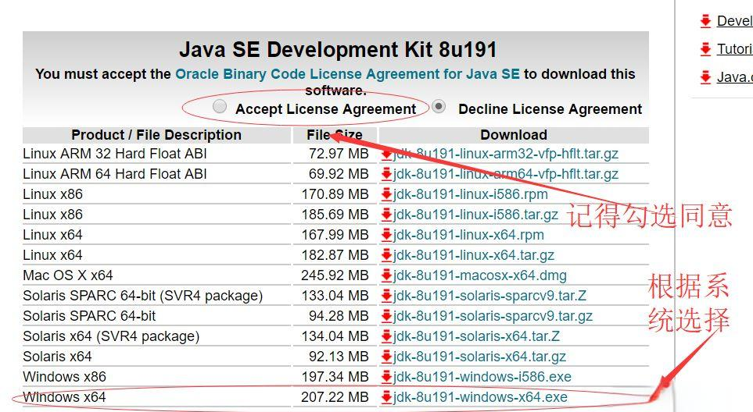753x412 pixels.
Task: Click Solaris SPARC 64-bit (SVR4 package) label
Action: point(142,296)
